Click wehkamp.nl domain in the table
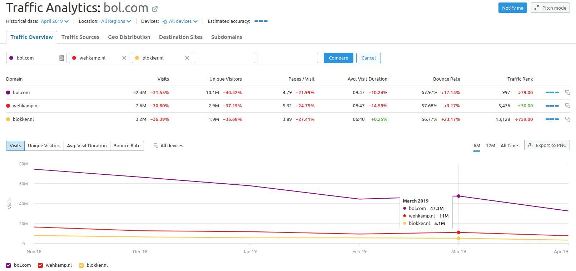This screenshot has height=271, width=576. click(x=26, y=106)
